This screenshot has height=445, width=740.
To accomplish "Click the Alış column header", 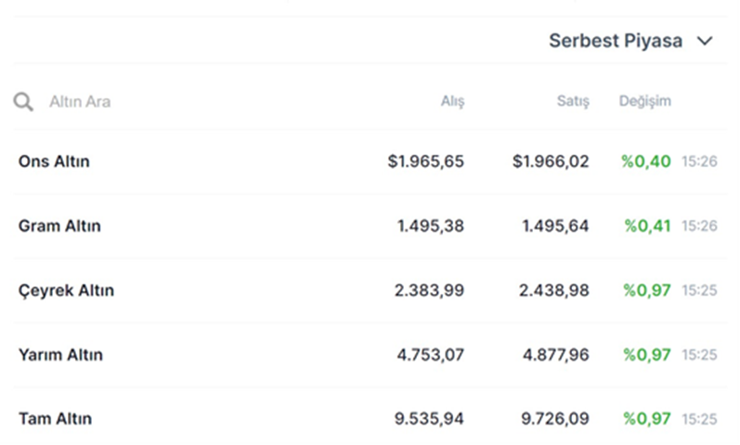I will click(452, 101).
